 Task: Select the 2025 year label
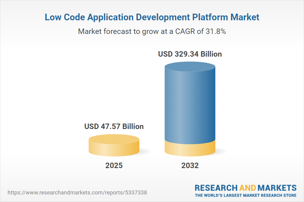coord(114,166)
